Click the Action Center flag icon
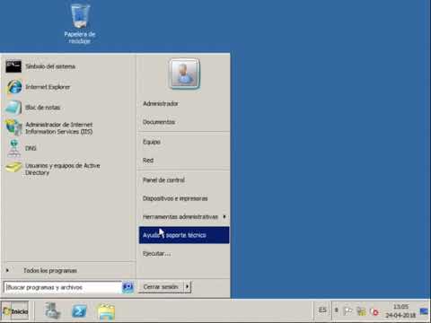Image resolution: width=431 pixels, height=323 pixels. click(347, 311)
